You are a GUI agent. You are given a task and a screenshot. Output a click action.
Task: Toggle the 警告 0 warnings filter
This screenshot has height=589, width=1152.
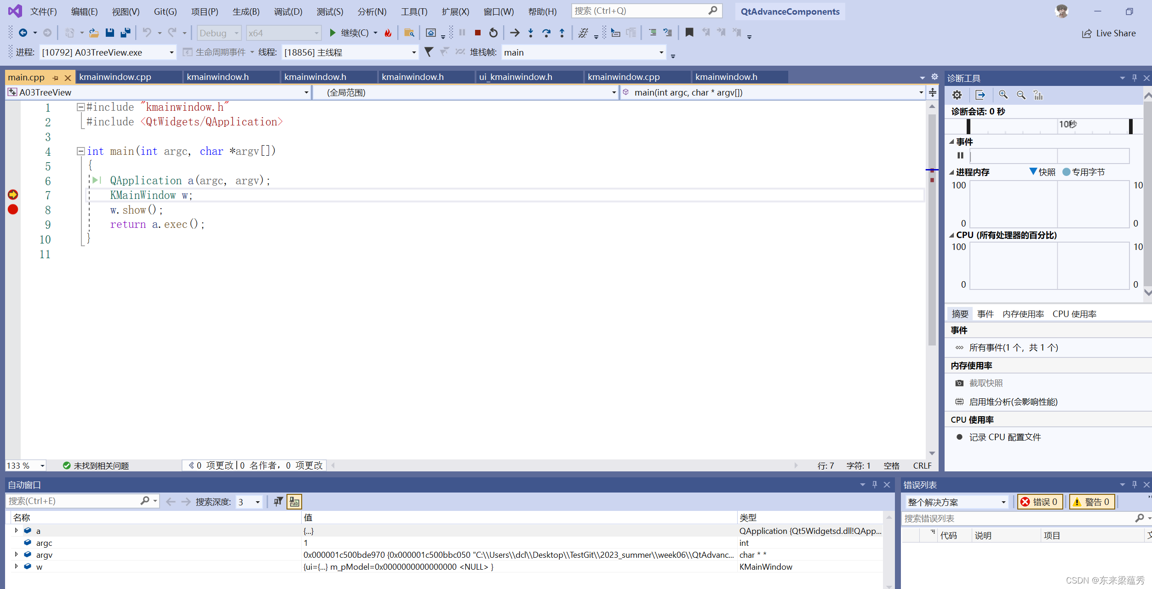click(x=1092, y=502)
